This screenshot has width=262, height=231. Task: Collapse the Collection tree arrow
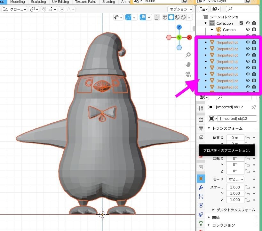(x=206, y=23)
